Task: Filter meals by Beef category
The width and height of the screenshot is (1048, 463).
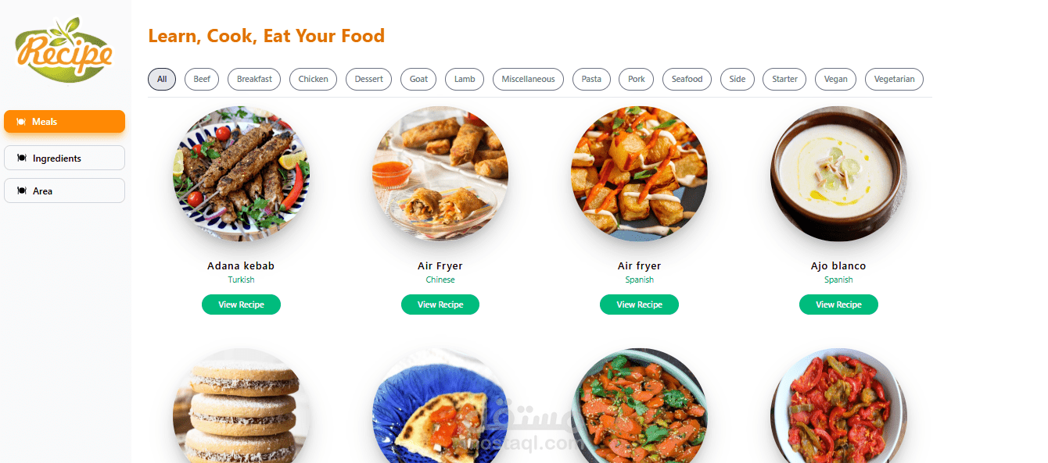Action: tap(202, 79)
